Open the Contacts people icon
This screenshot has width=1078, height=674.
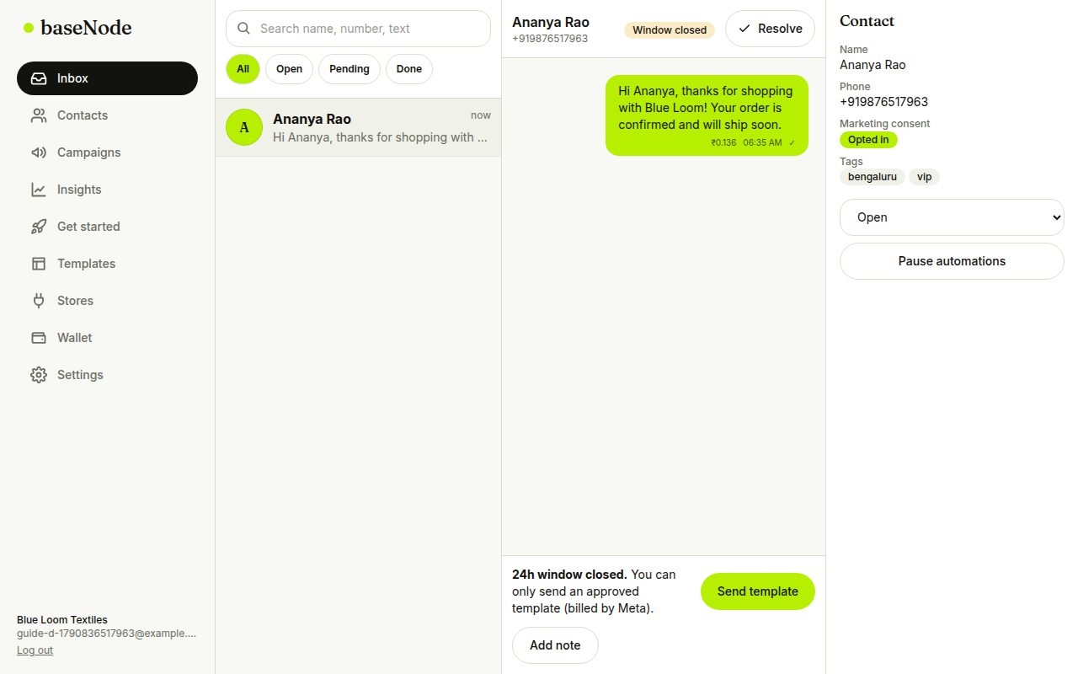[x=39, y=115]
